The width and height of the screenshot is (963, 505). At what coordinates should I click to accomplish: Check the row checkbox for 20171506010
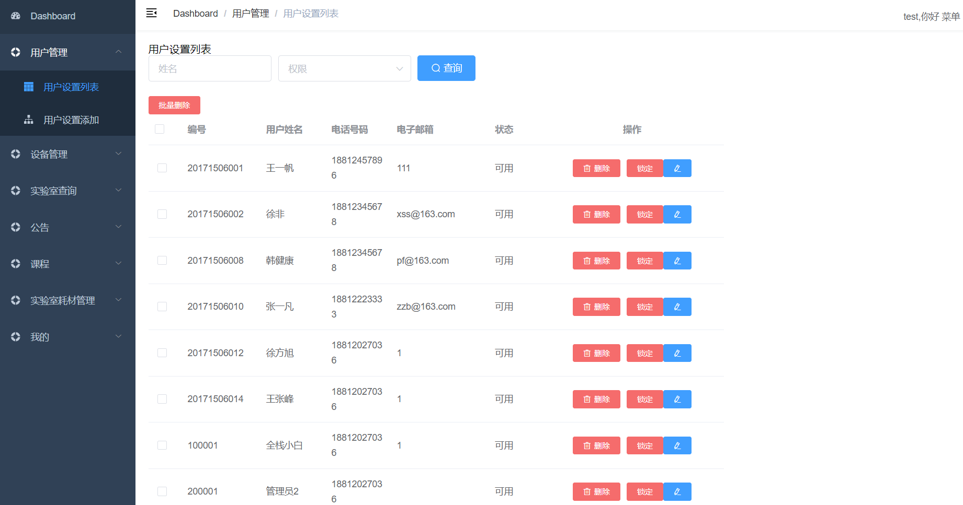162,307
